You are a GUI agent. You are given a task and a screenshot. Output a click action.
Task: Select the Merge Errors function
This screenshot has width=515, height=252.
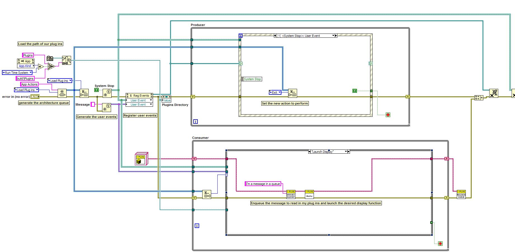click(479, 98)
